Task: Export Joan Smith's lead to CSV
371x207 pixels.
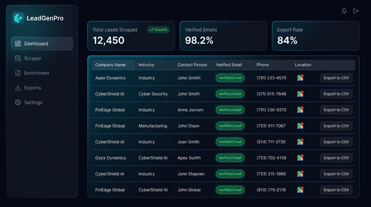Action: [336, 142]
